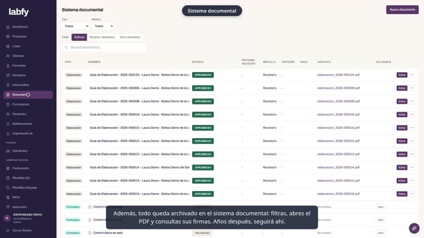Open file elaboracion_2026-000015.pdf
The height and width of the screenshot is (238, 424).
[339, 180]
